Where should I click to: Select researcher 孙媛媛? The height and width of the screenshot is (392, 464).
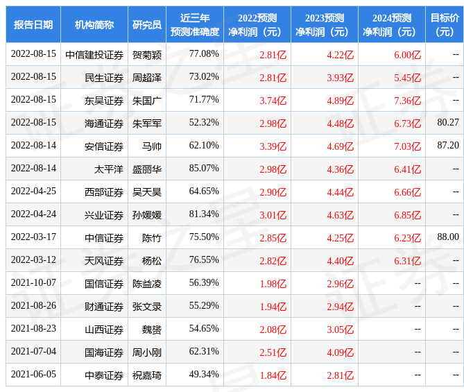147,215
